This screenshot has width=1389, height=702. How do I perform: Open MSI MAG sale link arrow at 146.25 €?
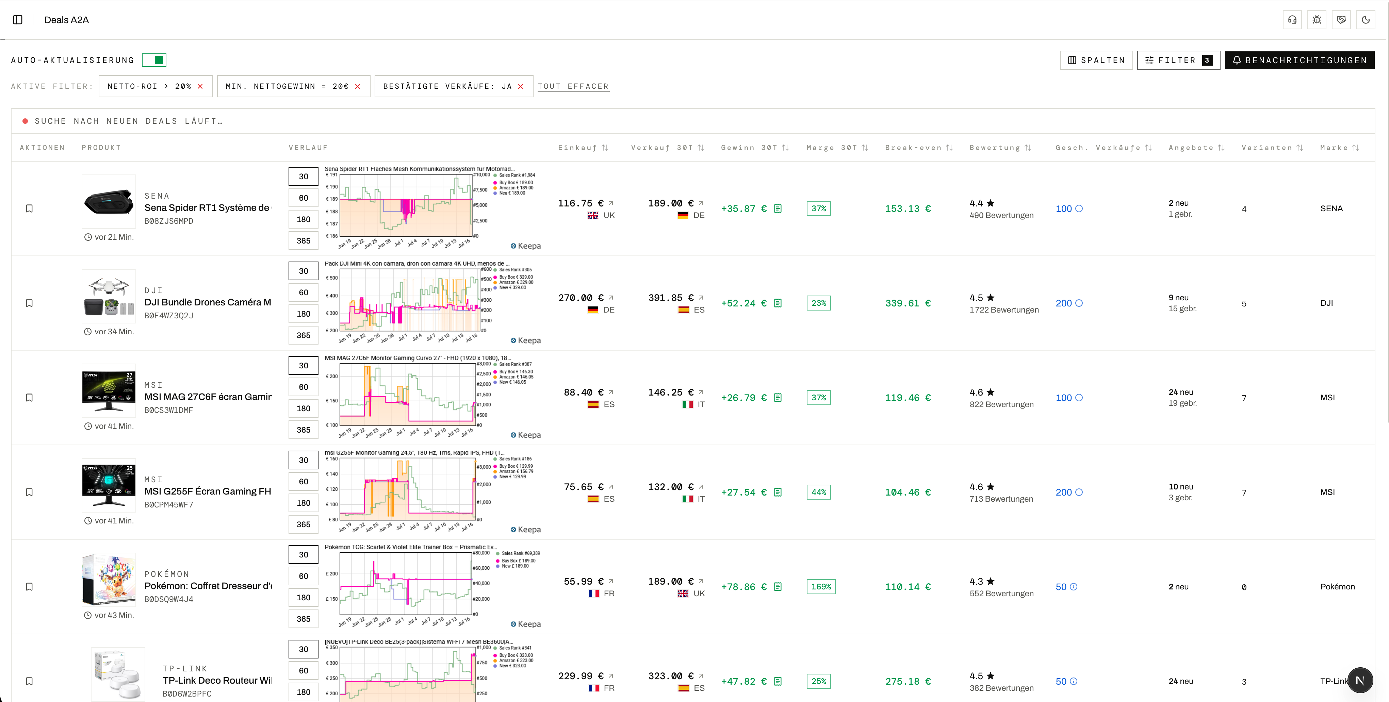tap(701, 392)
